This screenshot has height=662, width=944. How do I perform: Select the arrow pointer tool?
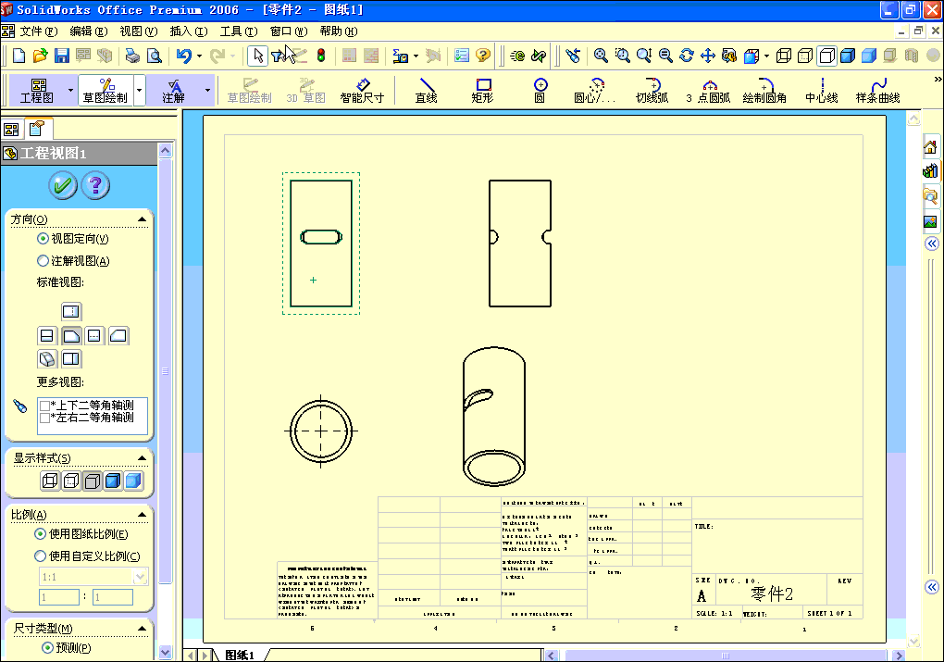[x=257, y=56]
